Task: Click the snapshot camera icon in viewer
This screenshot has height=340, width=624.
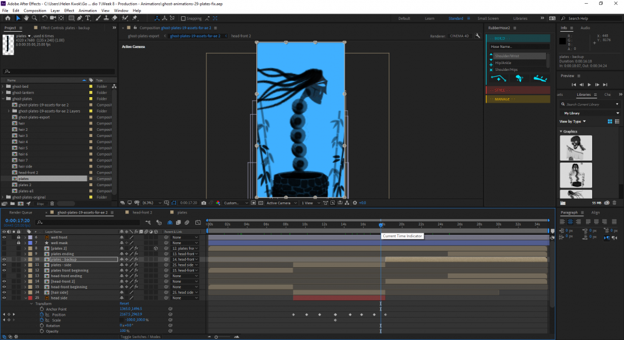Action: 204,203
